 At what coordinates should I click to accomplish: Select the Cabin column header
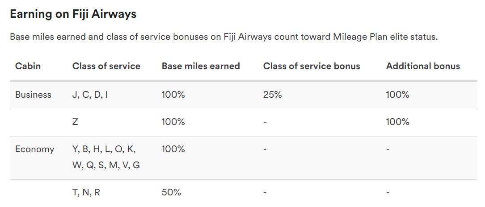pyautogui.click(x=28, y=66)
